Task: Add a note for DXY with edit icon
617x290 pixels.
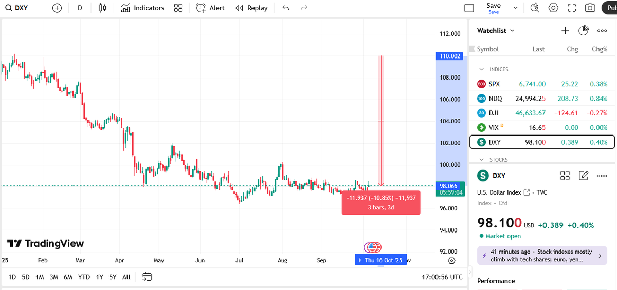Action: [x=584, y=176]
